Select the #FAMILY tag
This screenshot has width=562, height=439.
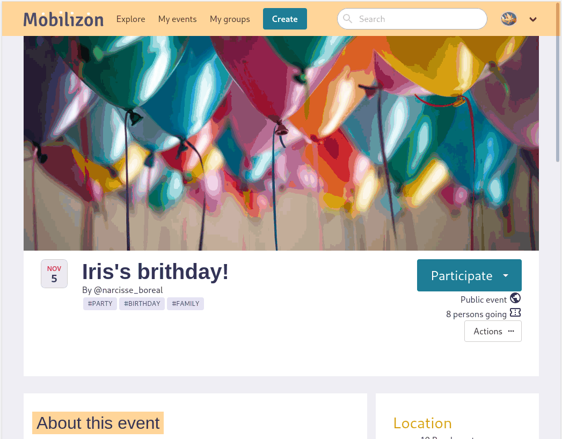185,304
